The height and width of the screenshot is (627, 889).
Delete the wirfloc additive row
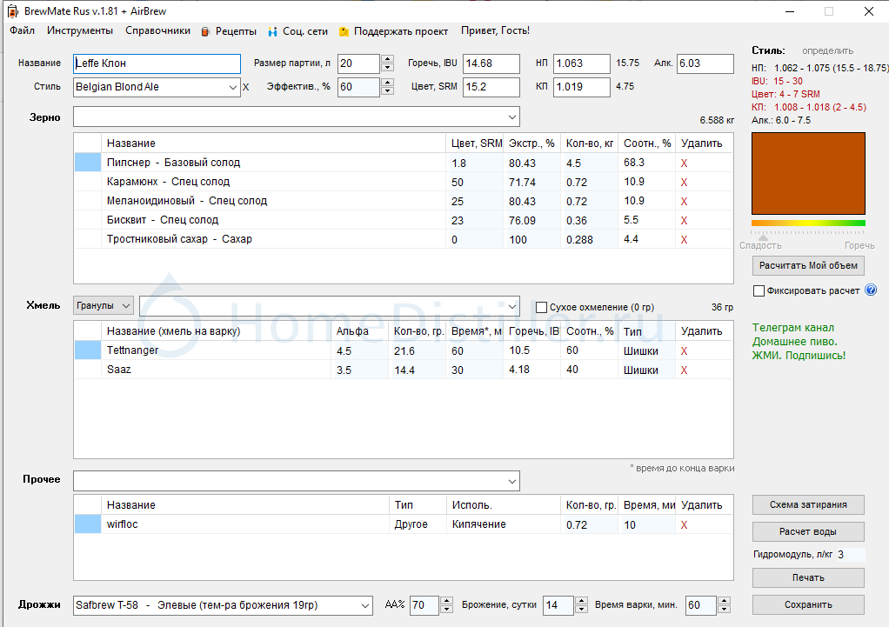[684, 525]
